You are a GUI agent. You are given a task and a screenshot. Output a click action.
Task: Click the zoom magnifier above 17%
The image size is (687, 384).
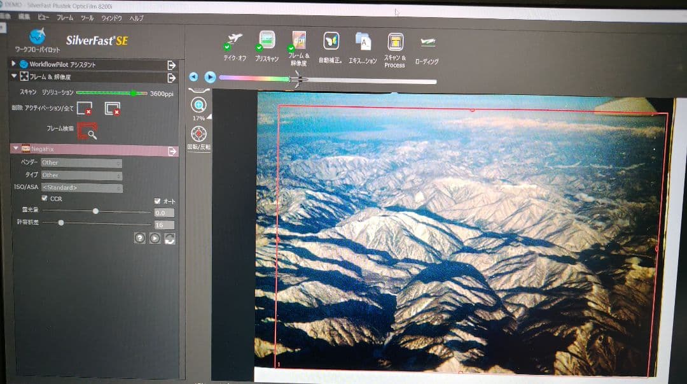[x=199, y=105]
